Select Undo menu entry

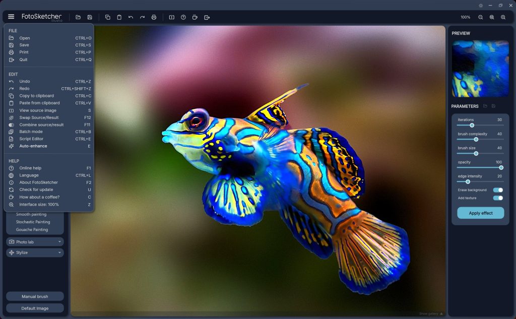point(49,81)
